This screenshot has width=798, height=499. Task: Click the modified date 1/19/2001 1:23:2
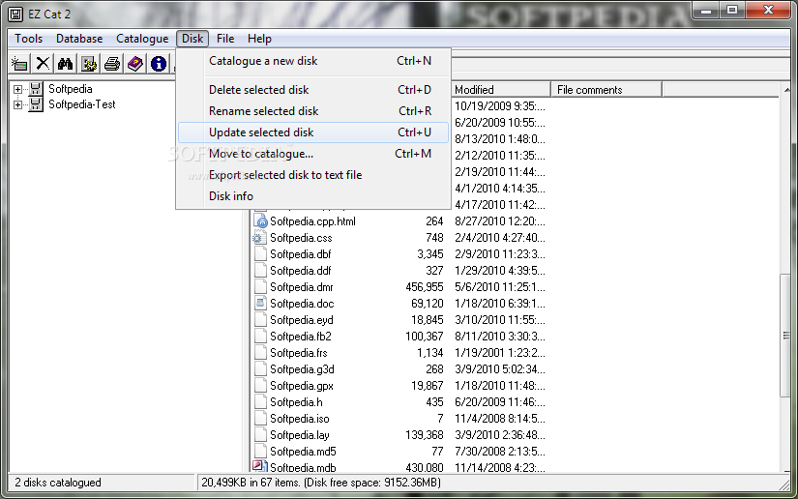(x=500, y=353)
